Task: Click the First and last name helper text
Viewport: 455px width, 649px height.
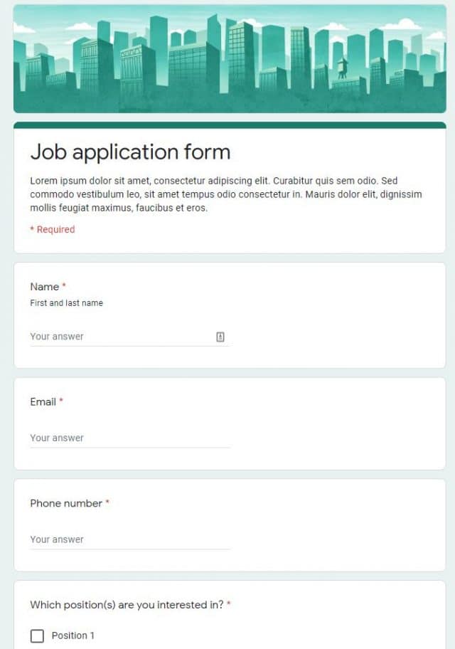Action: pos(66,303)
